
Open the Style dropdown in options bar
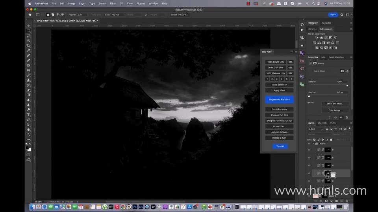tap(118, 15)
